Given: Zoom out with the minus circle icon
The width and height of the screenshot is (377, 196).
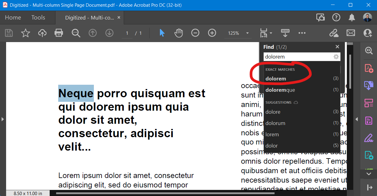Looking at the screenshot, I should click(195, 33).
